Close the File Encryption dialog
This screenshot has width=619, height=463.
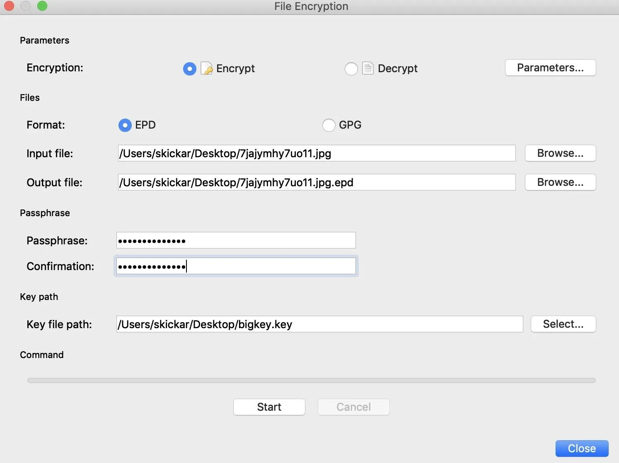pyautogui.click(x=582, y=448)
